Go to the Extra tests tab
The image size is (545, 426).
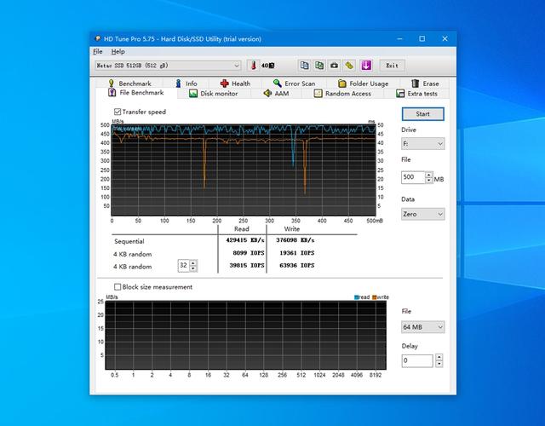416,94
